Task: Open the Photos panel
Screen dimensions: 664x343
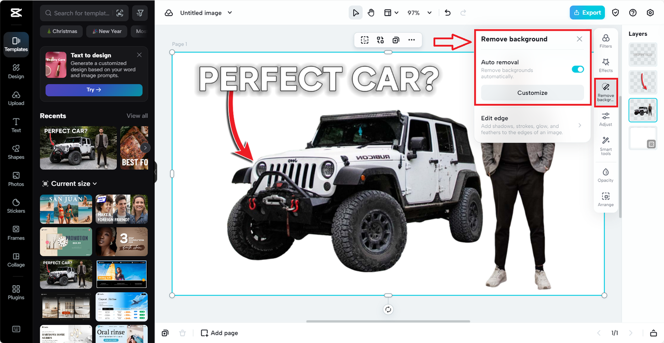Action: point(16,179)
